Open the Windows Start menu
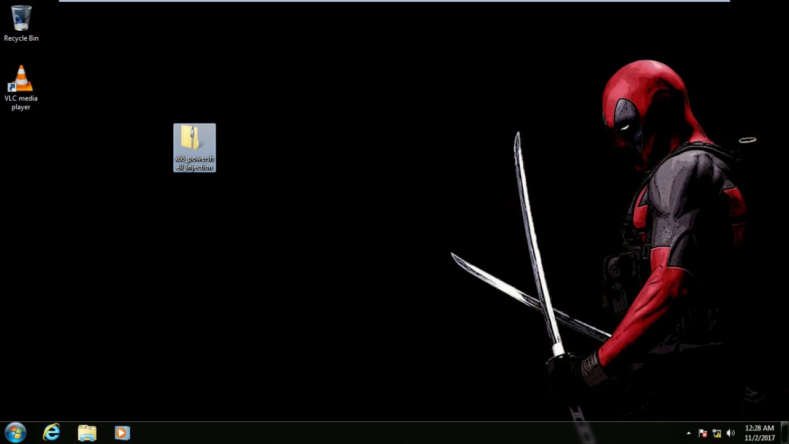Screen dimensions: 789x444 15,432
